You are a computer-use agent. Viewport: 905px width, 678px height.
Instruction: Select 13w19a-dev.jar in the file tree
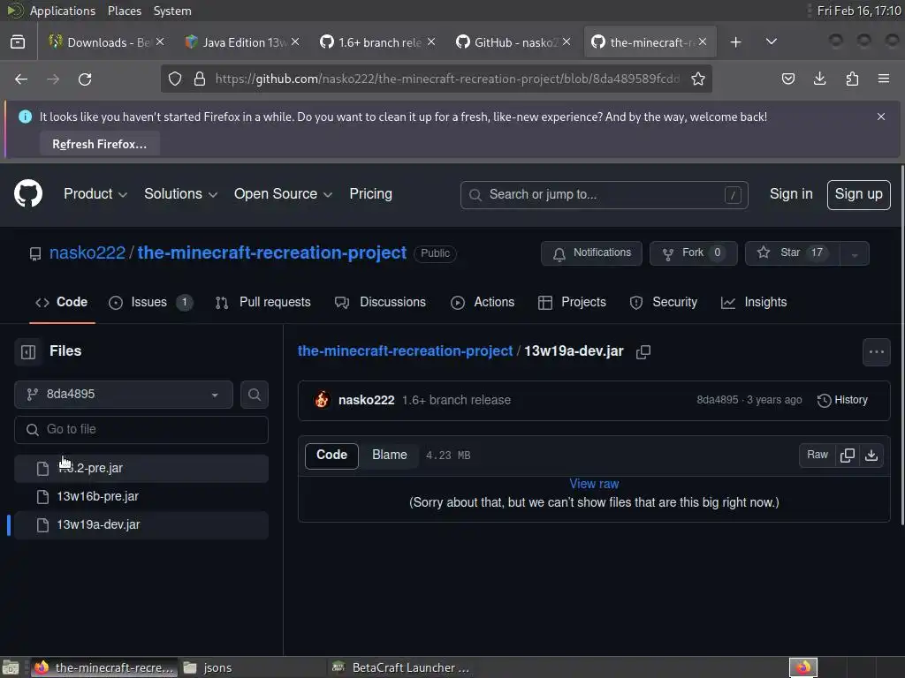coord(141,524)
